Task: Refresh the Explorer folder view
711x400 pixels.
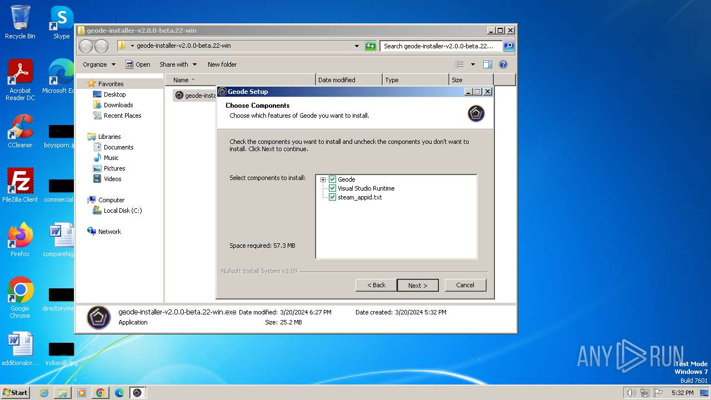Action: [x=370, y=46]
